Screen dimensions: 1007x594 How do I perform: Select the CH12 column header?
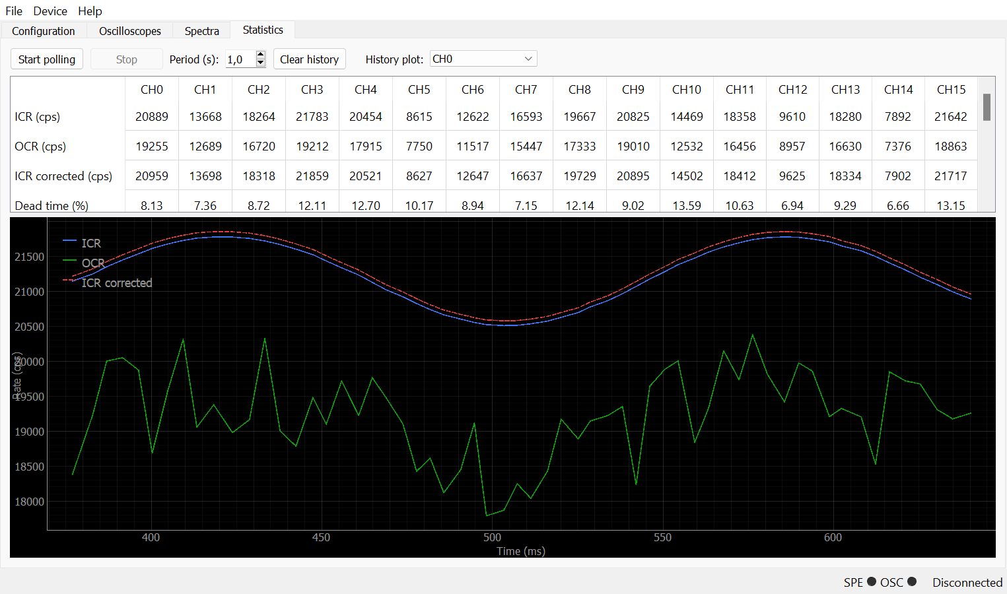click(x=792, y=89)
